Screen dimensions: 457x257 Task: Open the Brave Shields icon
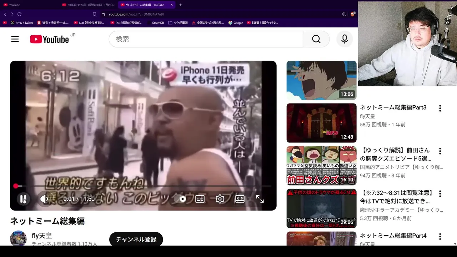353,14
